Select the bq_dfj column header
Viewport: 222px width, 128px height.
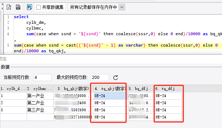(x=141, y=89)
